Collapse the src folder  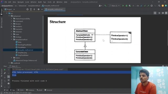tap(7, 13)
